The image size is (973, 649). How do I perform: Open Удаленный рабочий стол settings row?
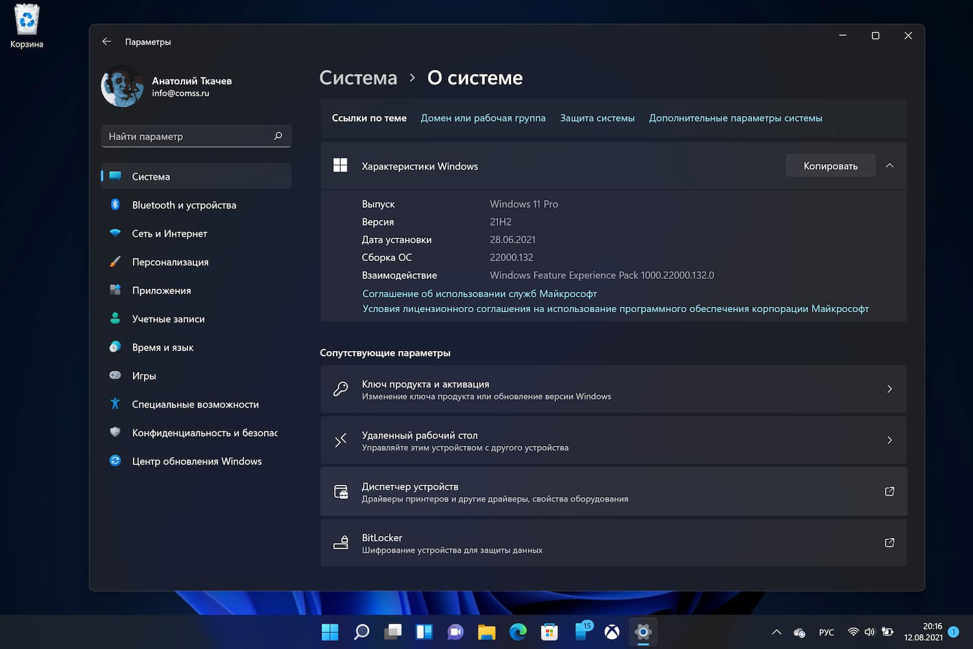click(x=614, y=440)
